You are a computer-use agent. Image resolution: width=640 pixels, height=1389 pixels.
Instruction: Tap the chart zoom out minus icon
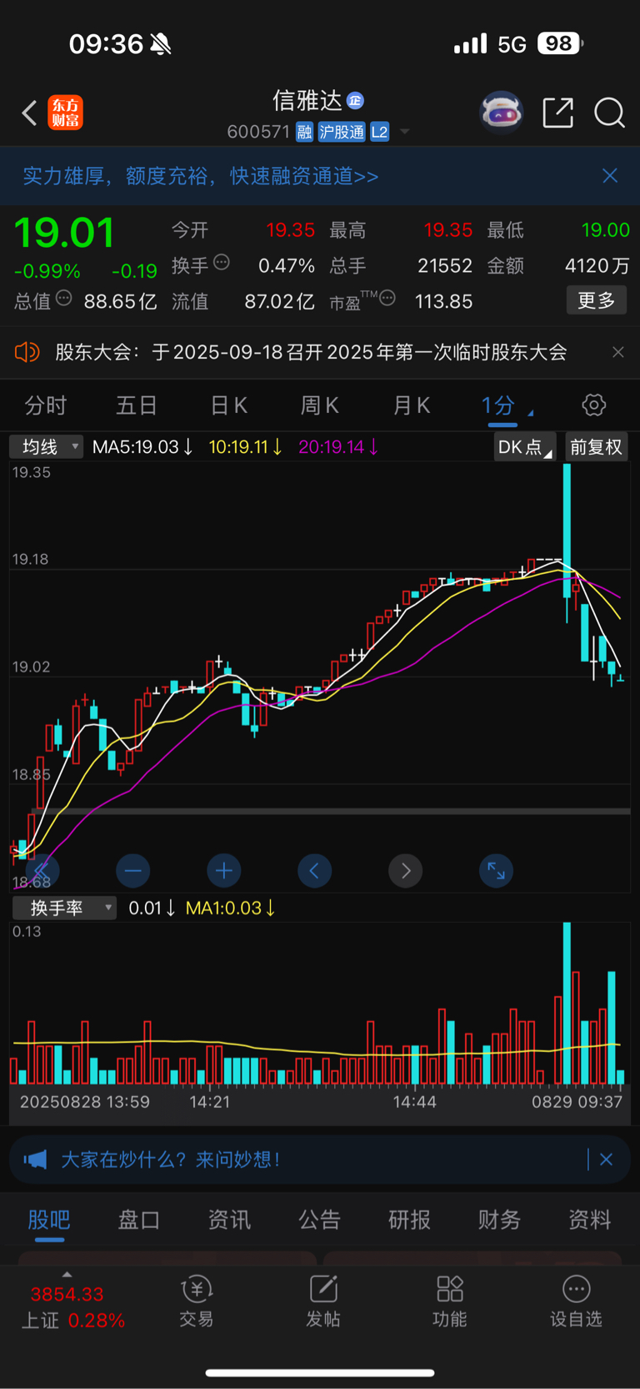[132, 871]
